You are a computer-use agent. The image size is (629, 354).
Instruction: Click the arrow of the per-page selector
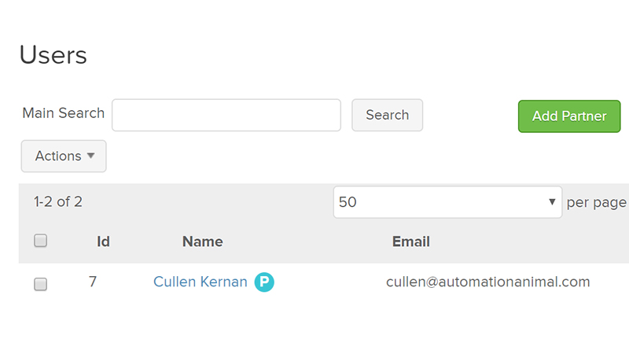pos(552,202)
